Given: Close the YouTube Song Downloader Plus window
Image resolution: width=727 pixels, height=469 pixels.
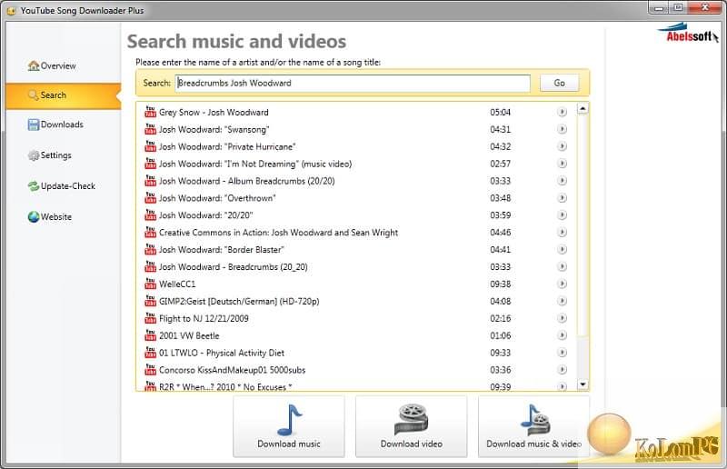Looking at the screenshot, I should (x=705, y=7).
